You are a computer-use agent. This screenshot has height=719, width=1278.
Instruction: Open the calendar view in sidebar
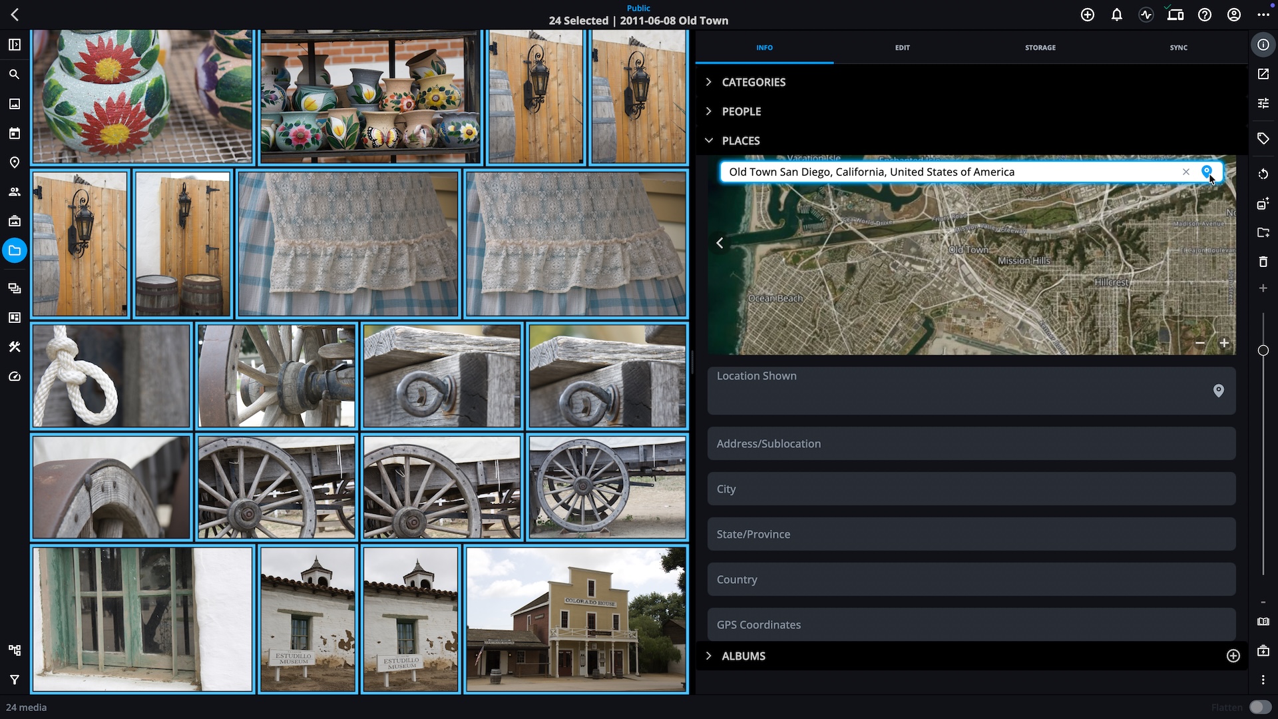pyautogui.click(x=14, y=133)
